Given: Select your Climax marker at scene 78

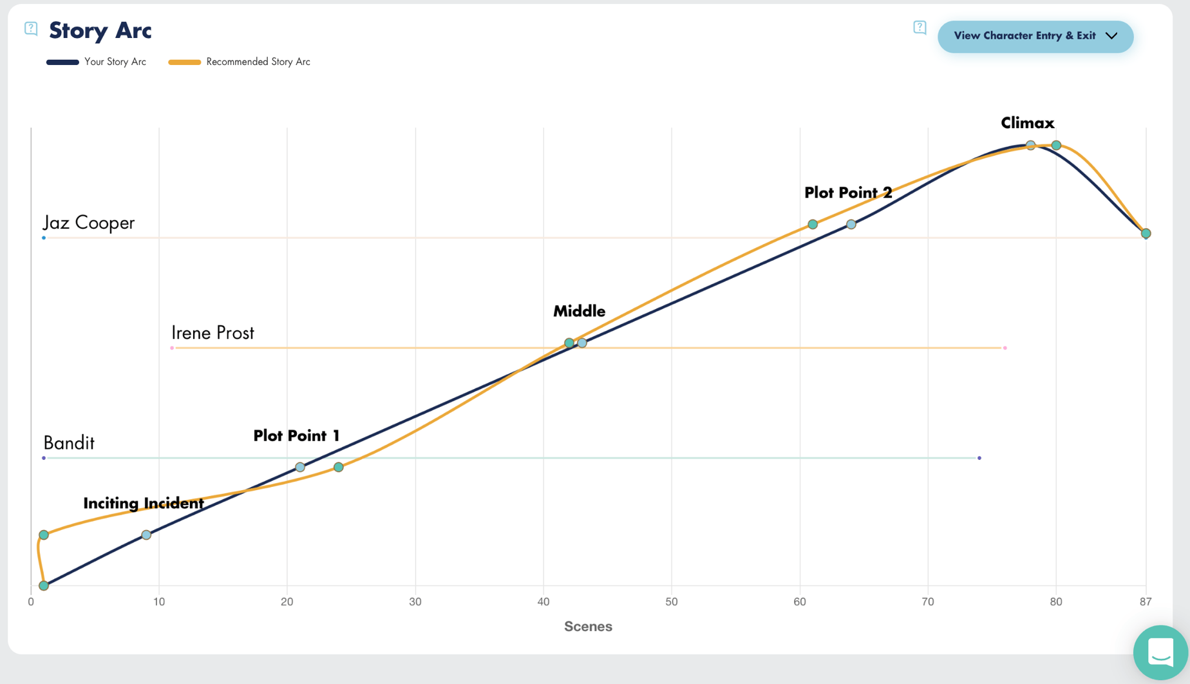Looking at the screenshot, I should click(1030, 145).
